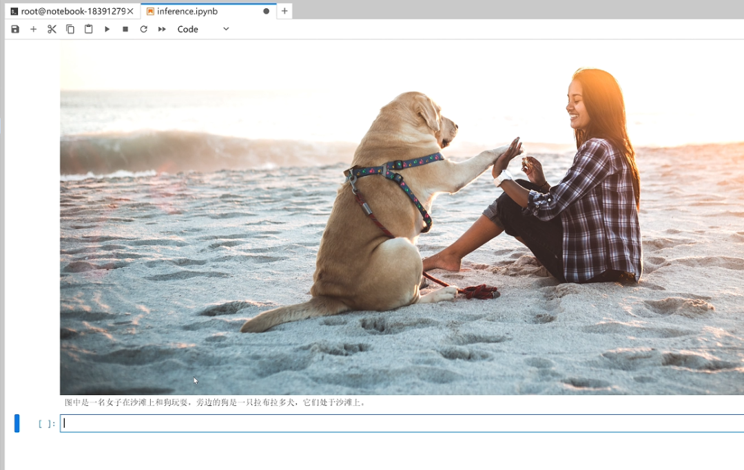This screenshot has width=744, height=470.
Task: Run the selected cell
Action: pos(107,29)
